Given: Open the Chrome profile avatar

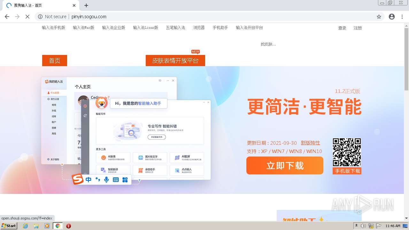Looking at the screenshot, I should point(392,17).
